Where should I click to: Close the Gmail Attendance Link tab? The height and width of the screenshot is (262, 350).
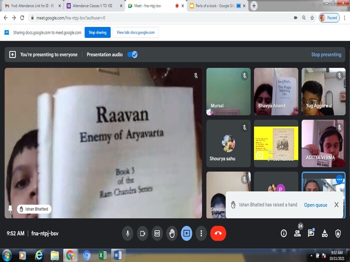tap(59, 6)
